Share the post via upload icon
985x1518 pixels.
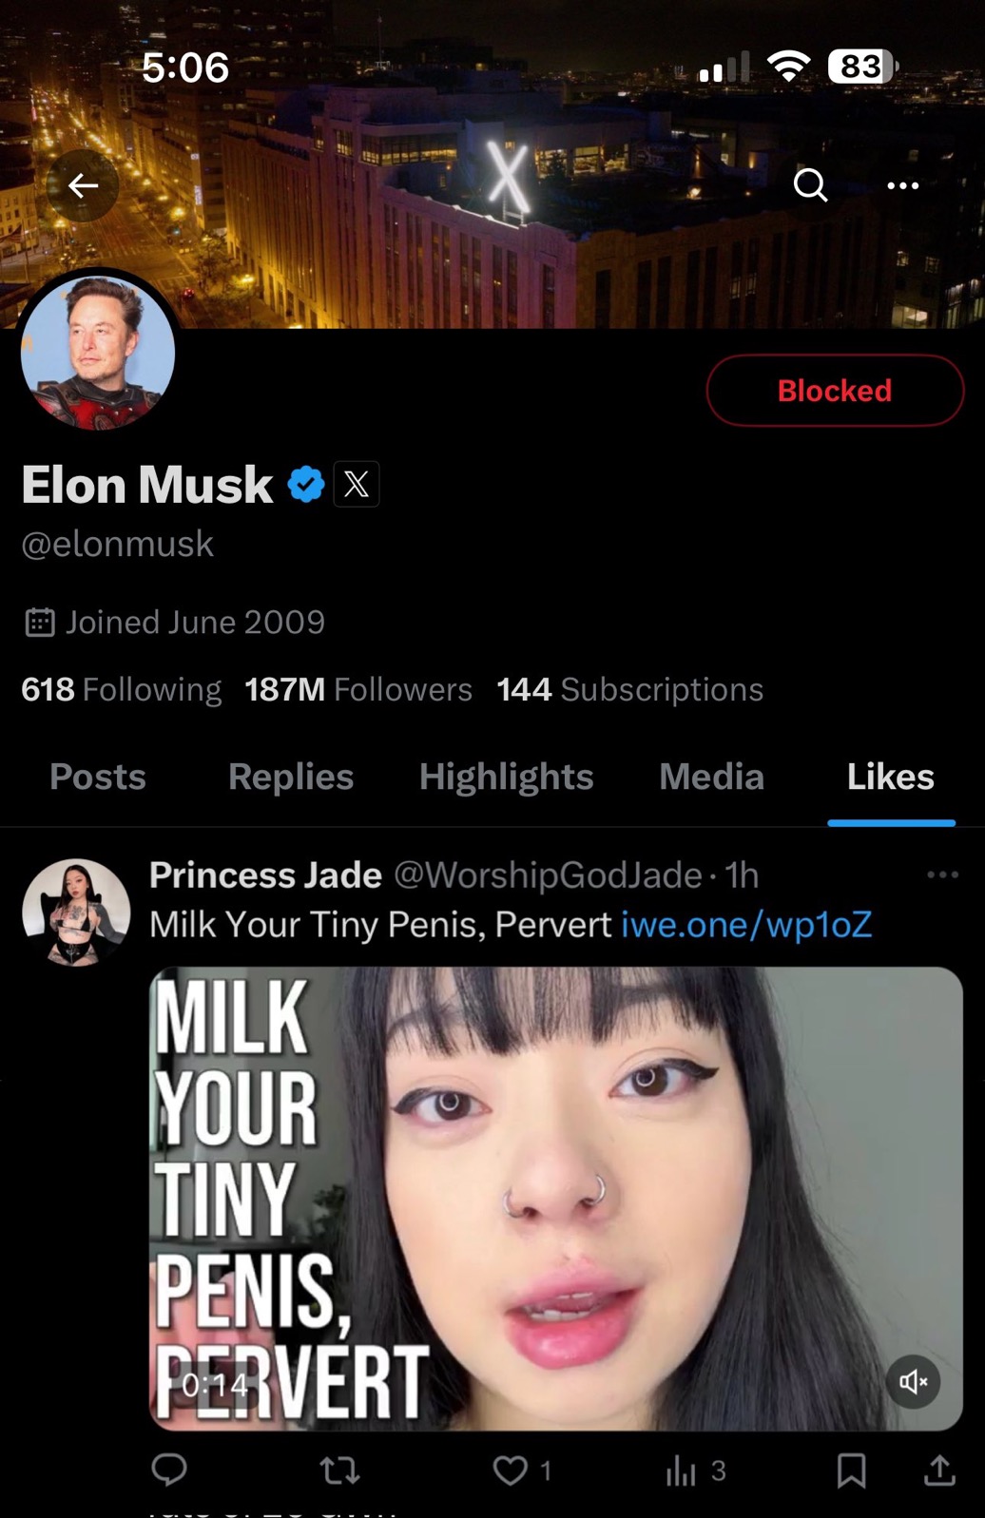(x=939, y=1470)
